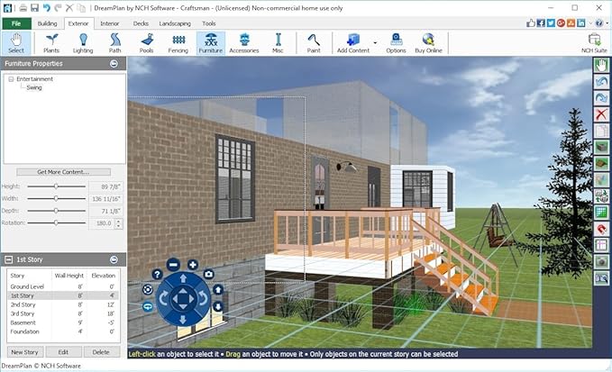Image resolution: width=612 pixels, height=372 pixels.
Task: Collapse the Entertainment tree node
Action: point(11,79)
